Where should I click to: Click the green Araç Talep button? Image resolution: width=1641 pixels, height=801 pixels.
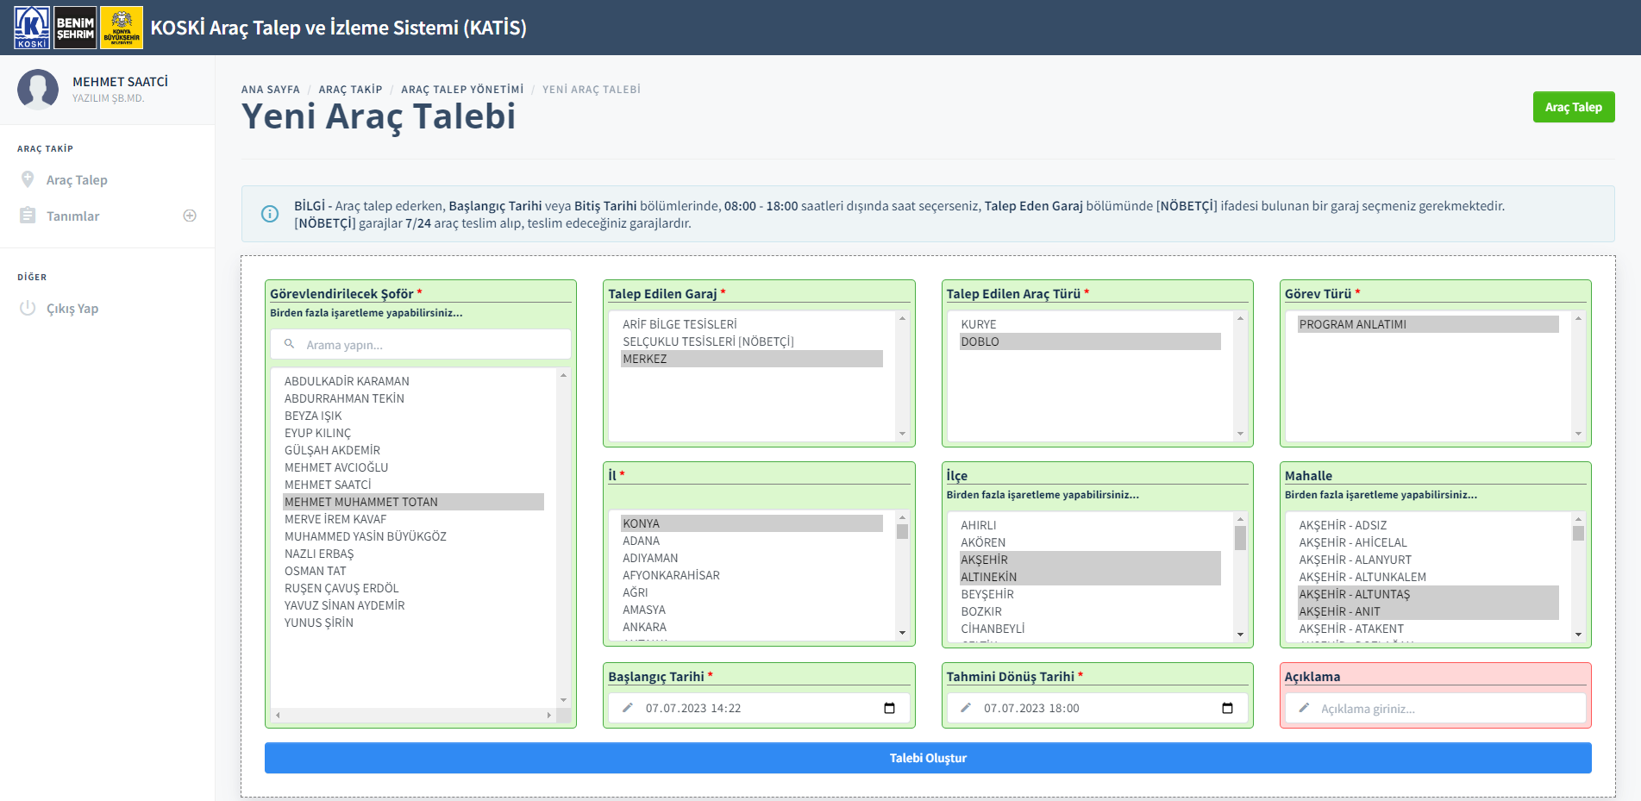pyautogui.click(x=1573, y=107)
